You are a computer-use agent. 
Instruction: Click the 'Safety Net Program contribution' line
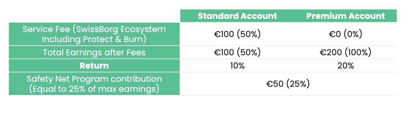(x=94, y=79)
